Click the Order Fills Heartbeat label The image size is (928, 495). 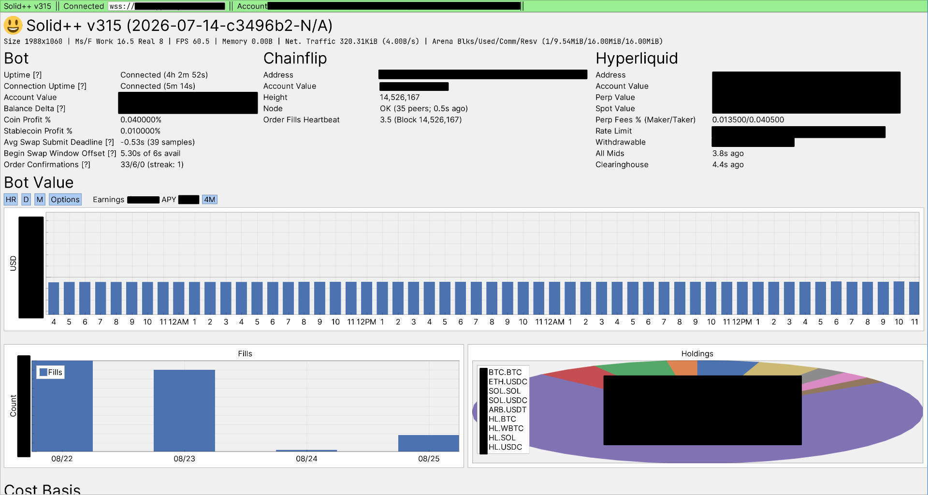(302, 120)
